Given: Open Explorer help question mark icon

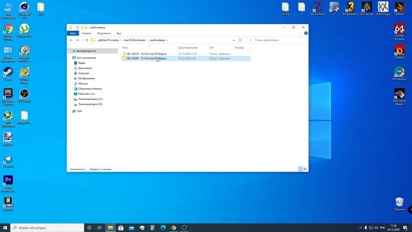Looking at the screenshot, I should [x=306, y=33].
